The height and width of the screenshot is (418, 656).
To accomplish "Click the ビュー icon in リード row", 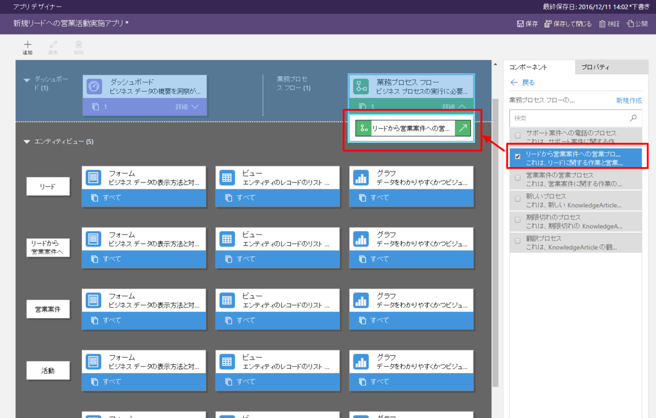I will 227,178.
